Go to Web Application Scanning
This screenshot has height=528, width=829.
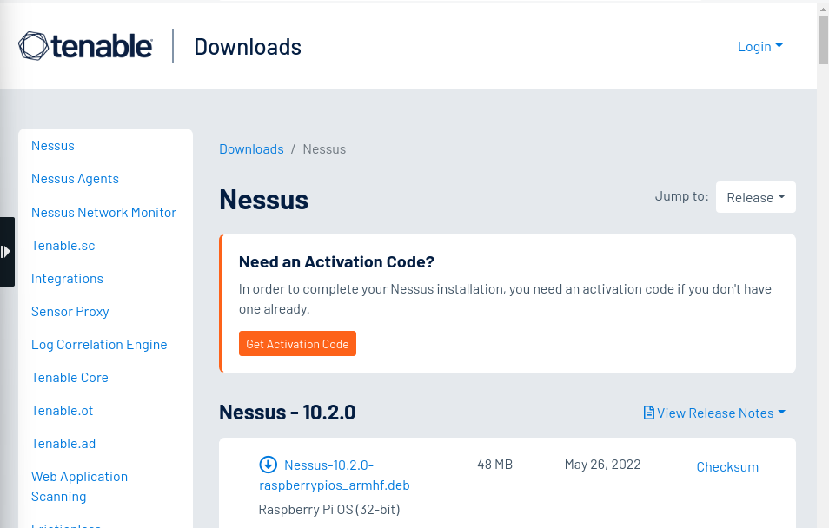pyautogui.click(x=79, y=486)
